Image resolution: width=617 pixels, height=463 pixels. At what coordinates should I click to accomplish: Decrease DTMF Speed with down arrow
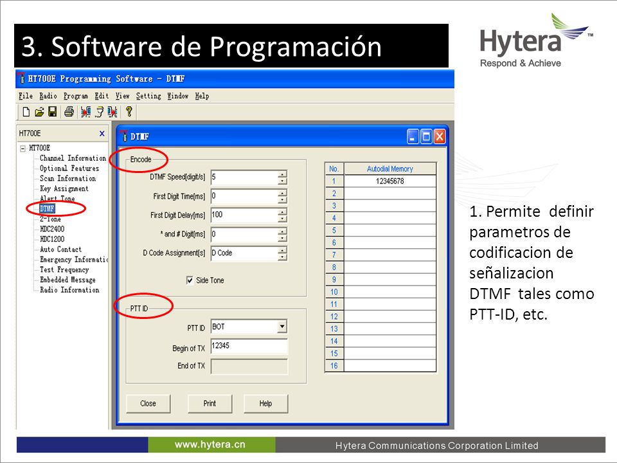tap(282, 181)
